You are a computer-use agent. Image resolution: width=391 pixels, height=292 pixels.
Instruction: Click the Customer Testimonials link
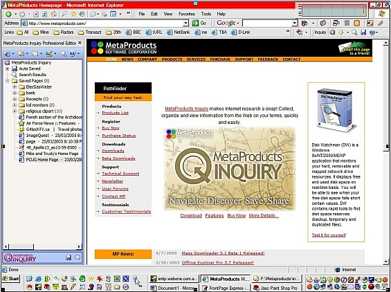(126, 212)
